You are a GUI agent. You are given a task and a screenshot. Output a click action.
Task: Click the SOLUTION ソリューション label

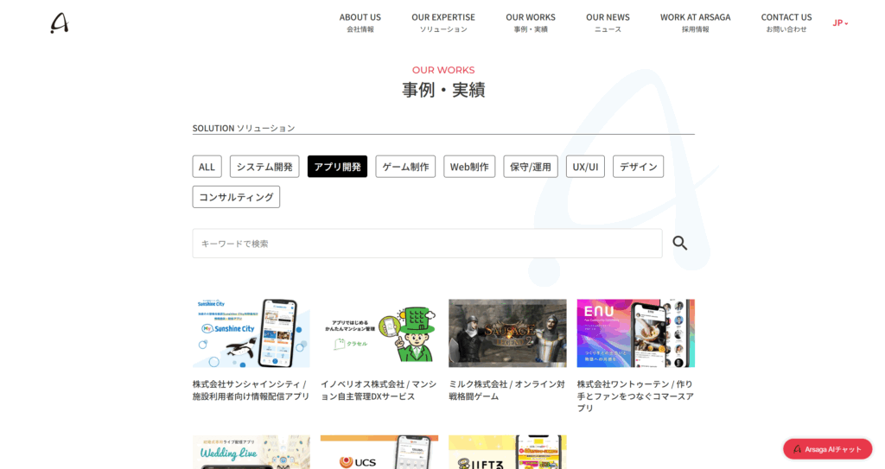[x=244, y=128]
